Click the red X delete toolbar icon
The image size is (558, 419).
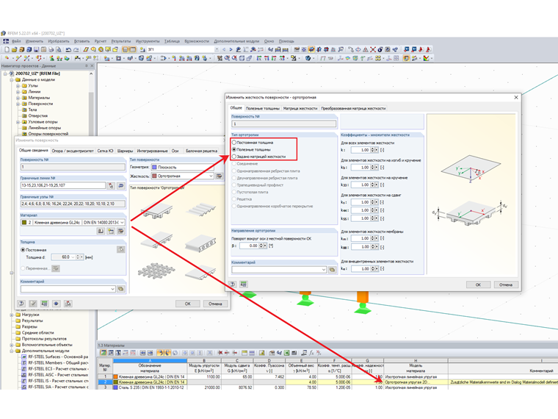(372, 49)
